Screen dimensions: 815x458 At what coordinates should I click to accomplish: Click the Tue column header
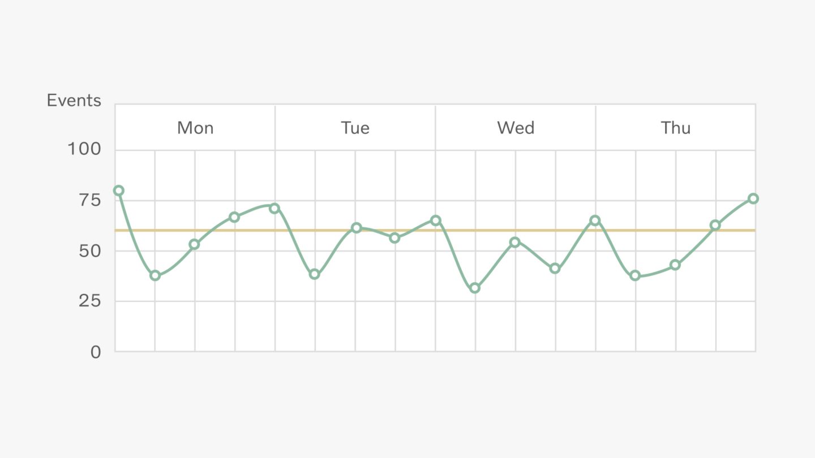(x=355, y=128)
